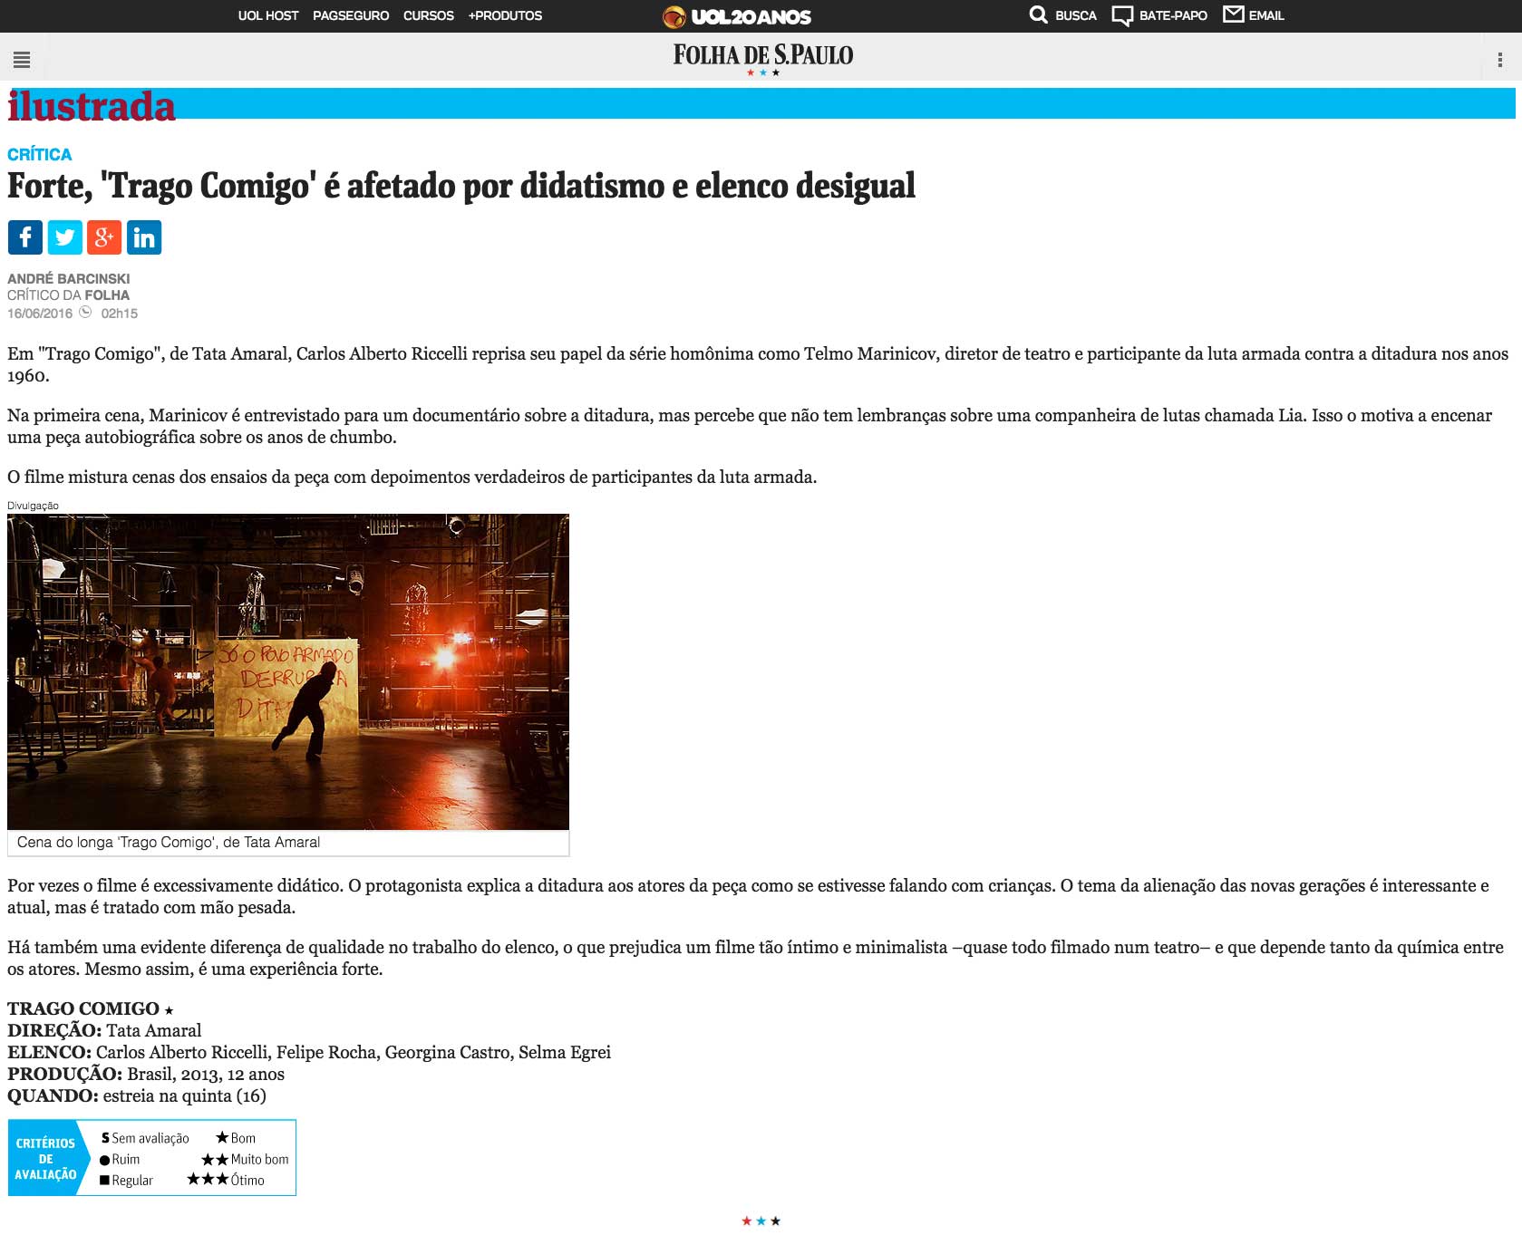Open the Cursos menu item
This screenshot has height=1235, width=1522.
coord(429,15)
